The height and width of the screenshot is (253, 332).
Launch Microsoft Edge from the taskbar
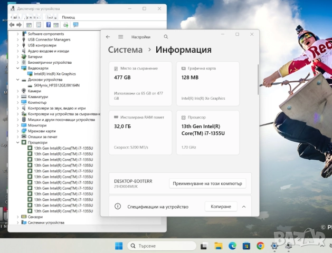[232, 246]
